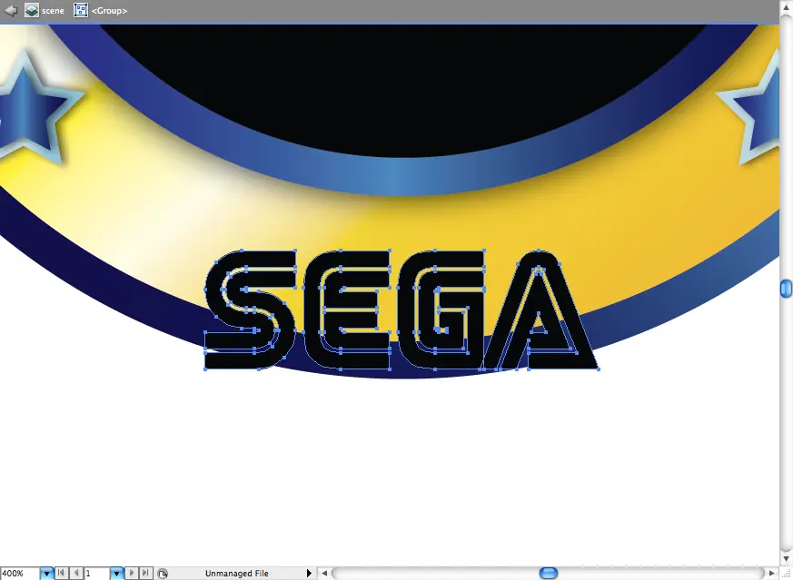Click the horizontal scrollbar left arrow
The width and height of the screenshot is (793, 580).
(324, 574)
